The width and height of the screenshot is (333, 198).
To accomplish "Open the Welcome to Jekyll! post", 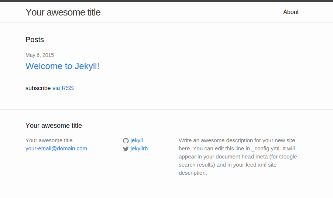I will [62, 66].
